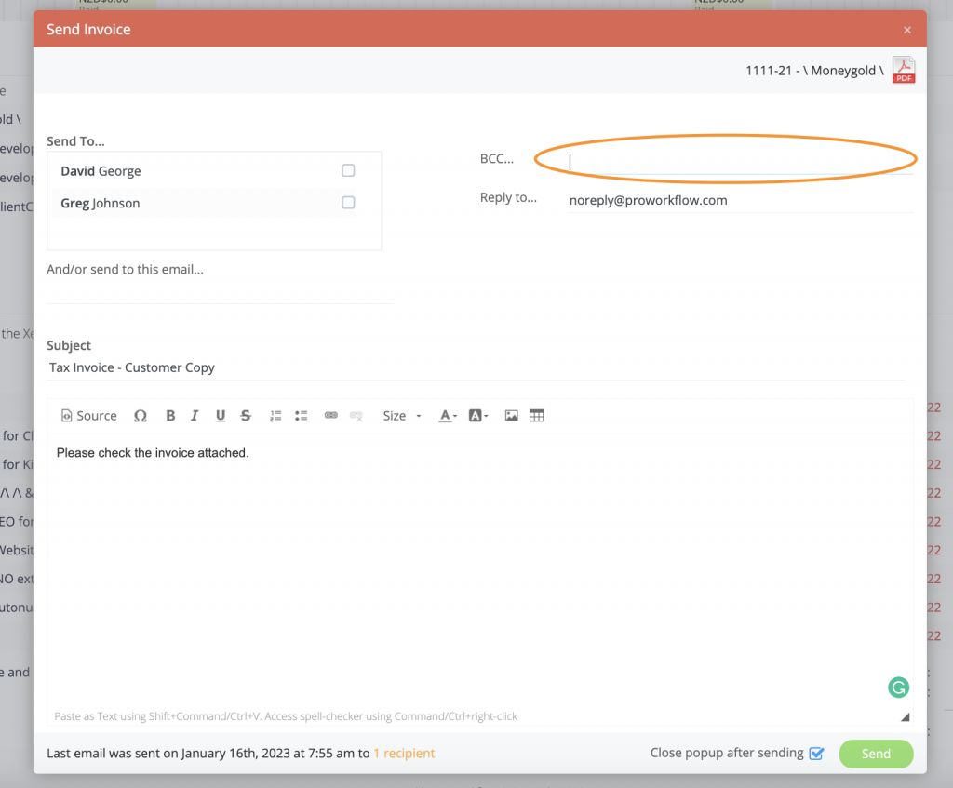This screenshot has width=953, height=788.
Task: Click the unlink icon
Action: tap(356, 416)
